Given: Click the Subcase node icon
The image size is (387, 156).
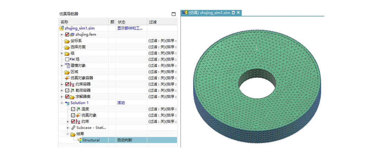Looking at the screenshot, I should [x=73, y=128].
